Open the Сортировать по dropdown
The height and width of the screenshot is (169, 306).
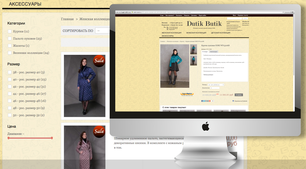103,31
